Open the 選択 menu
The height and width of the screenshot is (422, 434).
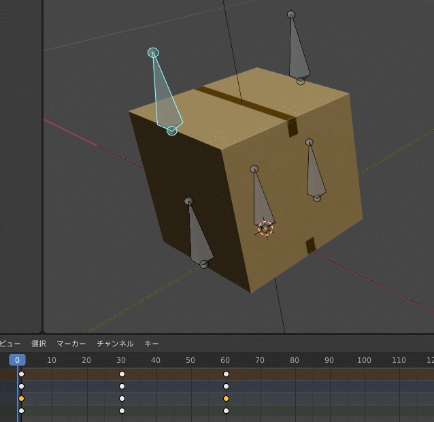39,344
